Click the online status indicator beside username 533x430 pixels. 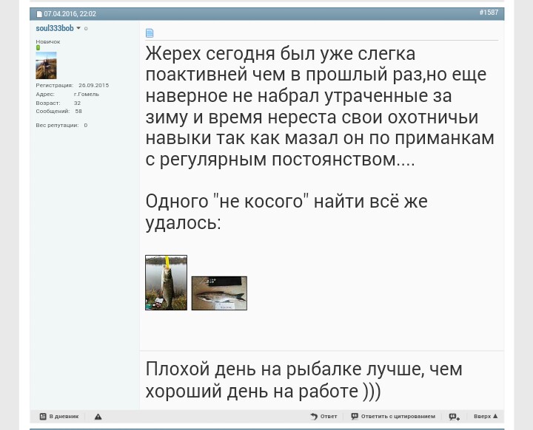click(x=86, y=29)
